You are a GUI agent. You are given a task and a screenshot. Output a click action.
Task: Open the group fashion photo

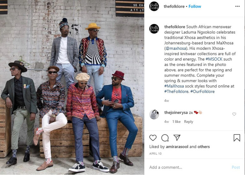(x=72, y=87)
